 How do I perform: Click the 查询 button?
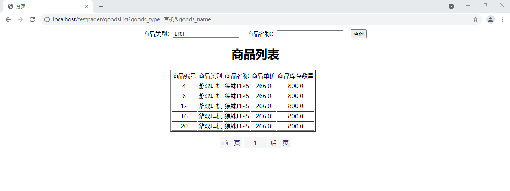click(359, 34)
